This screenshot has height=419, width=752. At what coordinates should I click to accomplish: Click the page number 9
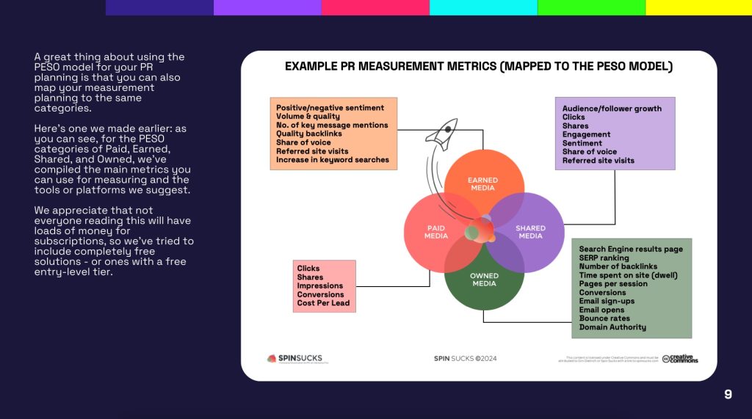click(728, 395)
